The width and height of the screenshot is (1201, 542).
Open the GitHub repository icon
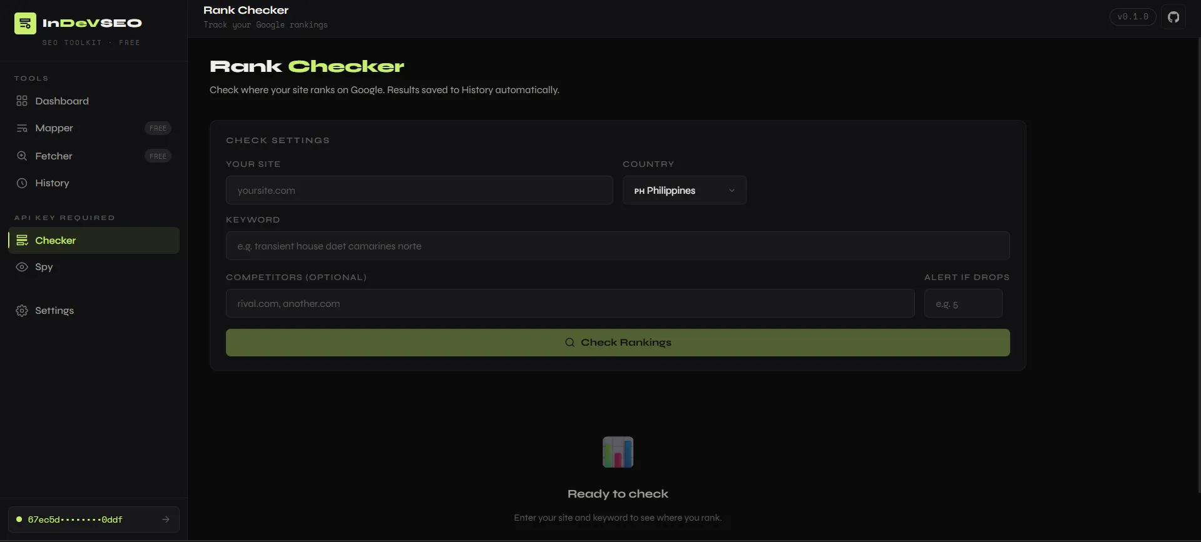[1173, 17]
